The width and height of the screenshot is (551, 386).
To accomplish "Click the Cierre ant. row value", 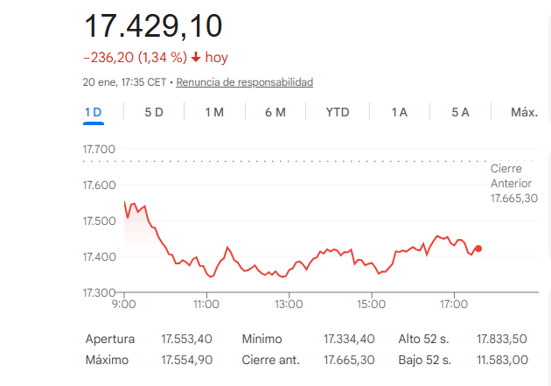I will (x=349, y=360).
